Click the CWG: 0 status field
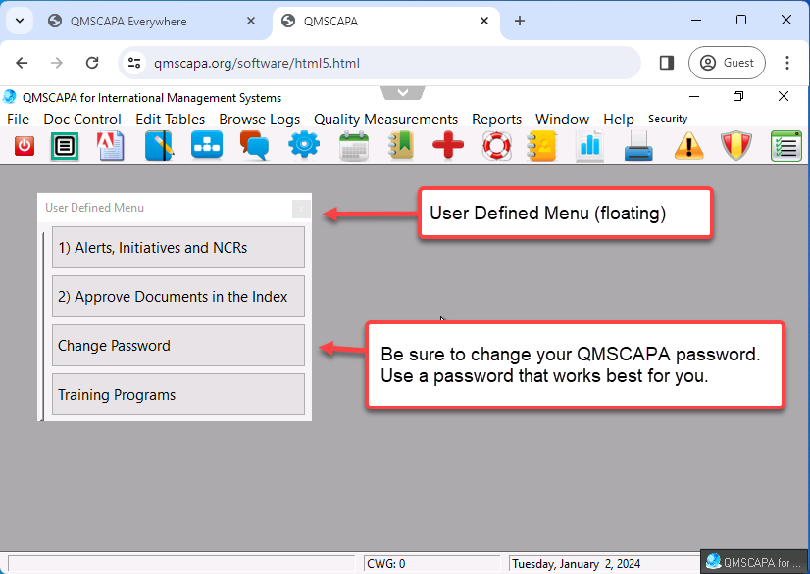 pyautogui.click(x=431, y=563)
